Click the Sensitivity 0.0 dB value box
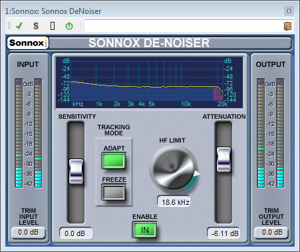The width and height of the screenshot is (300, 252). tap(75, 233)
